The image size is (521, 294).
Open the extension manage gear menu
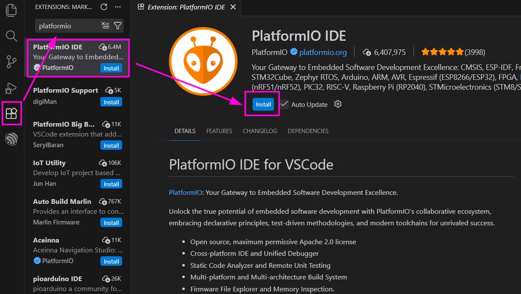338,104
